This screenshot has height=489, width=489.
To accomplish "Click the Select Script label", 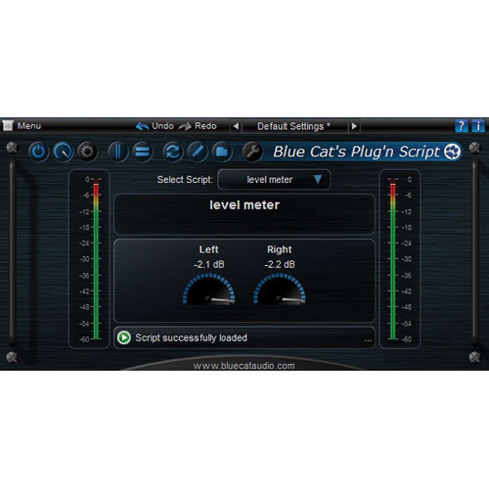I will click(185, 180).
